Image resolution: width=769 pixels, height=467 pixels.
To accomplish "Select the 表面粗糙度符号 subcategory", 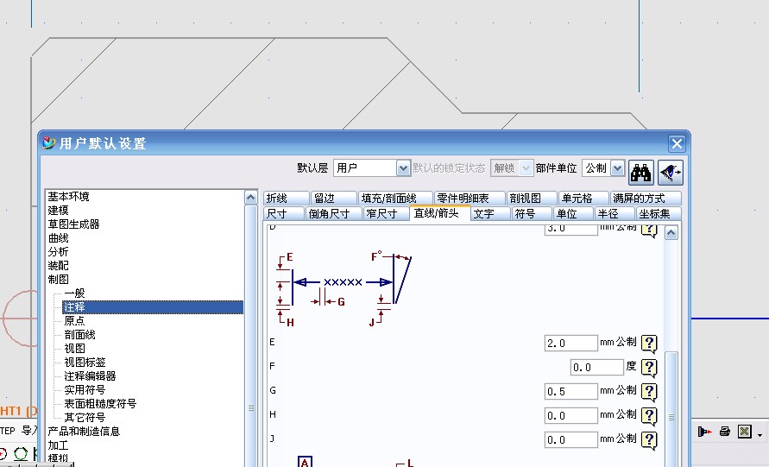I will tap(100, 404).
